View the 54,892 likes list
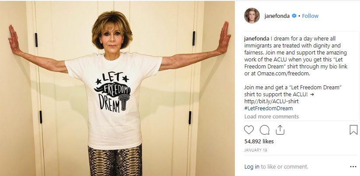 pyautogui.click(x=259, y=141)
